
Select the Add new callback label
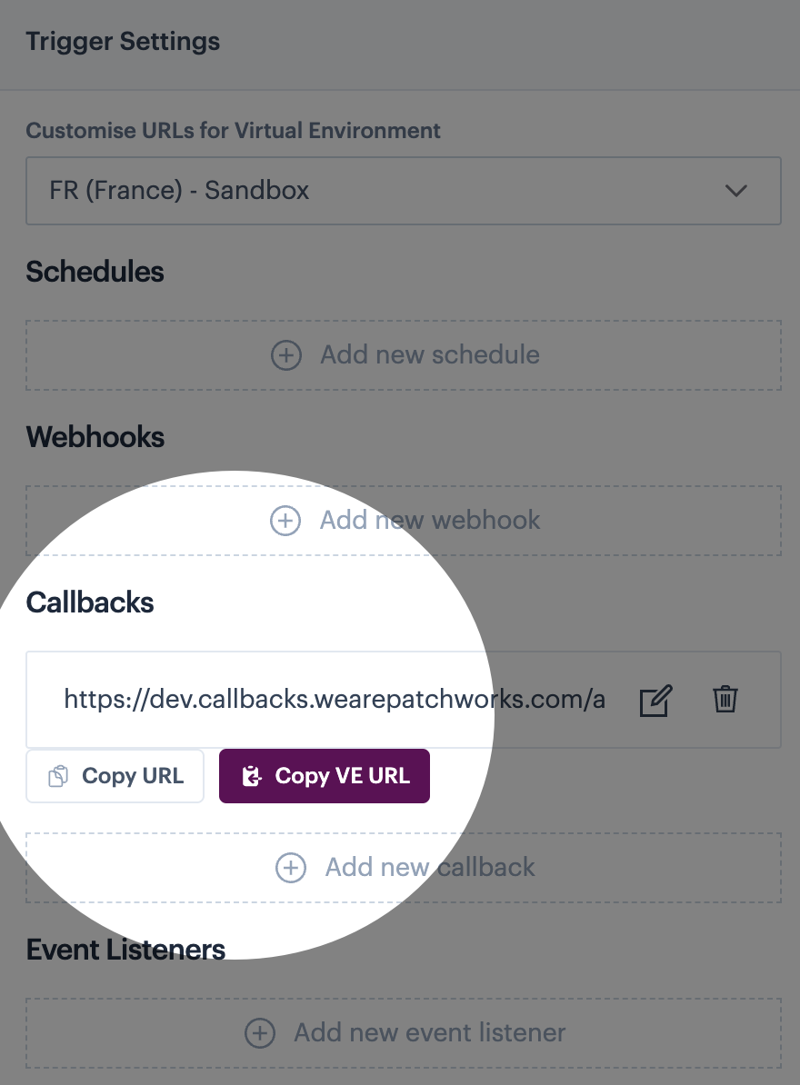click(429, 868)
